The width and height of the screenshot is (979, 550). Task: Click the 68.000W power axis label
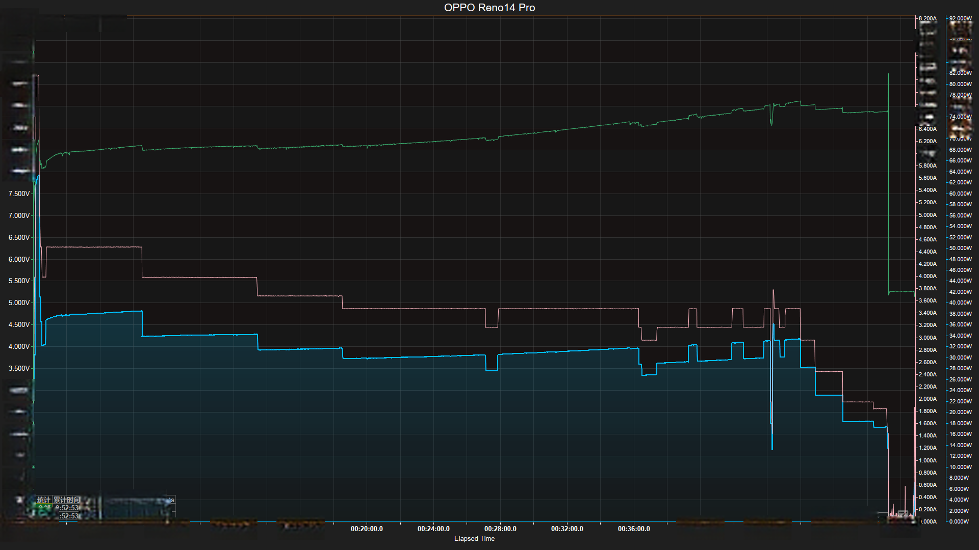(x=961, y=150)
